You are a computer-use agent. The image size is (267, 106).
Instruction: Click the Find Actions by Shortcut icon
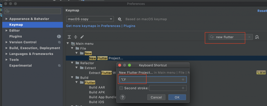[257, 37]
